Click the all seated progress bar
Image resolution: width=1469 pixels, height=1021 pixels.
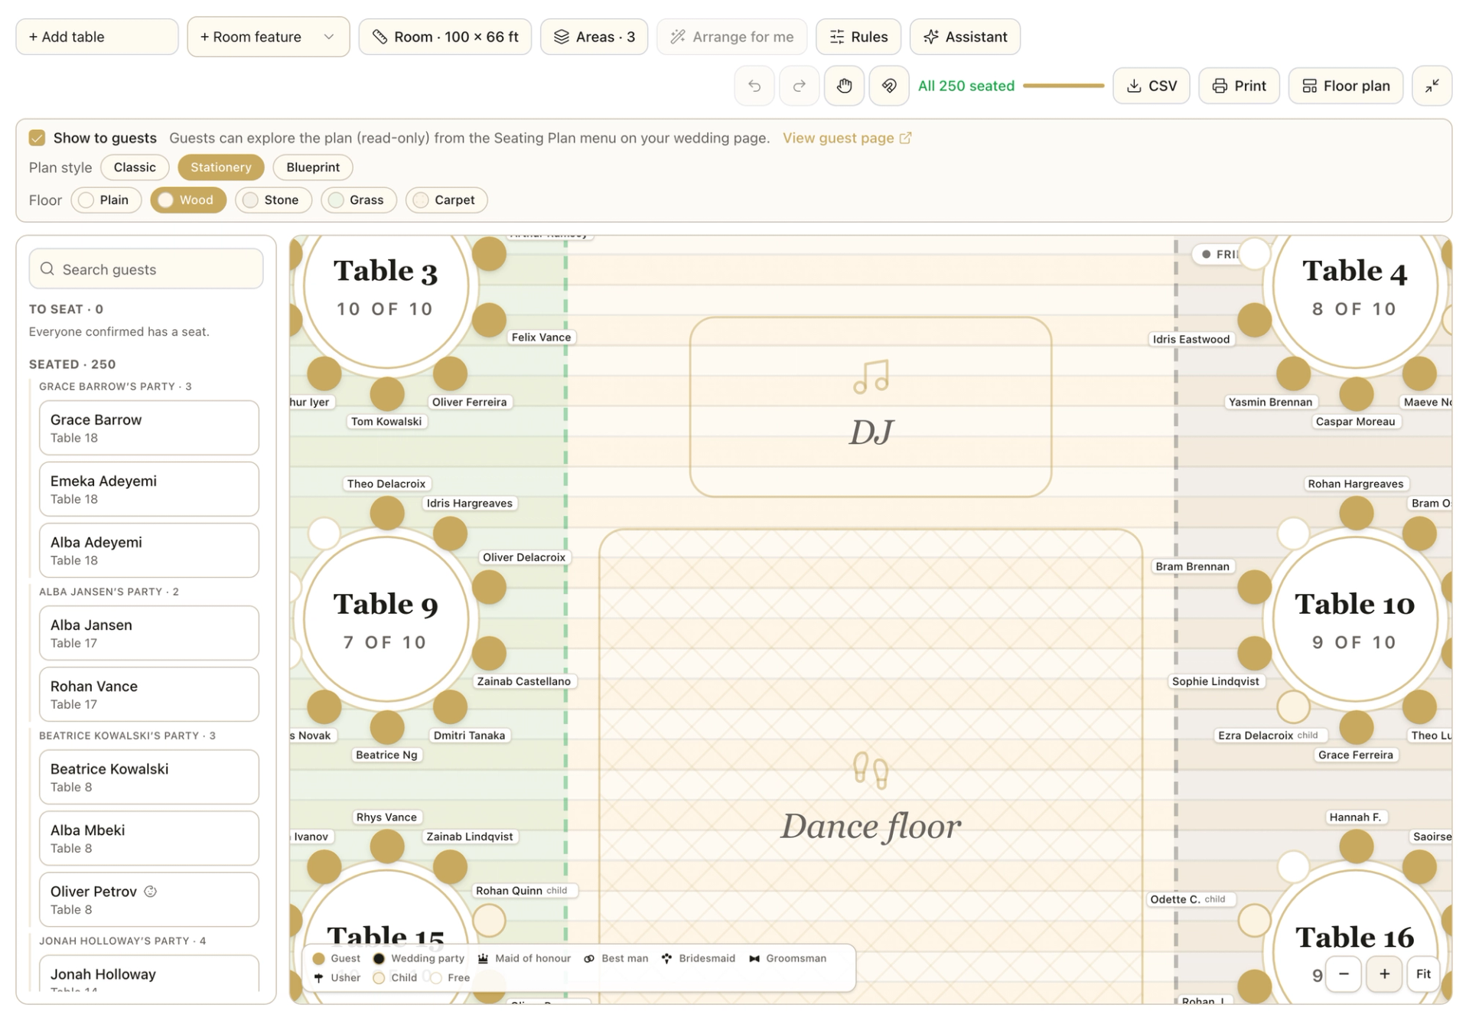(1063, 86)
